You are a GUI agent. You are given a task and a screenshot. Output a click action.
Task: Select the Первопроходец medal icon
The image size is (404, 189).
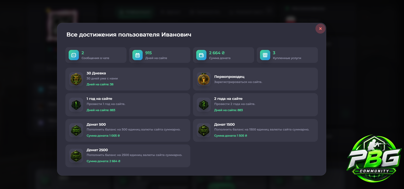pos(204,79)
